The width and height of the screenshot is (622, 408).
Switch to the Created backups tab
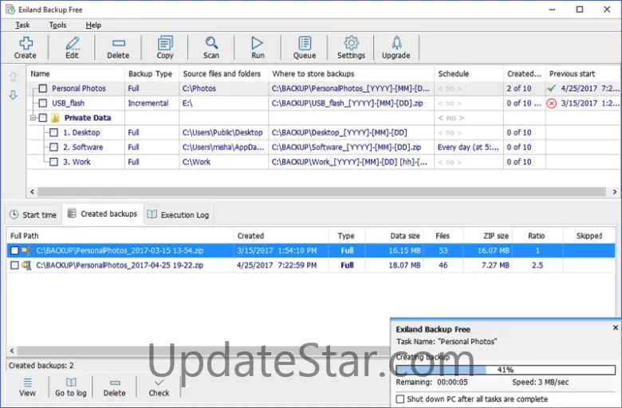click(x=103, y=214)
